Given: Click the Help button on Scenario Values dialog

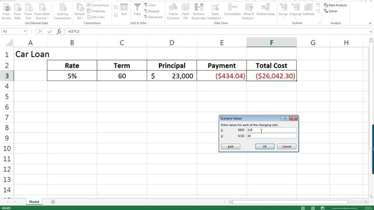Looking at the screenshot, I should point(285,118).
